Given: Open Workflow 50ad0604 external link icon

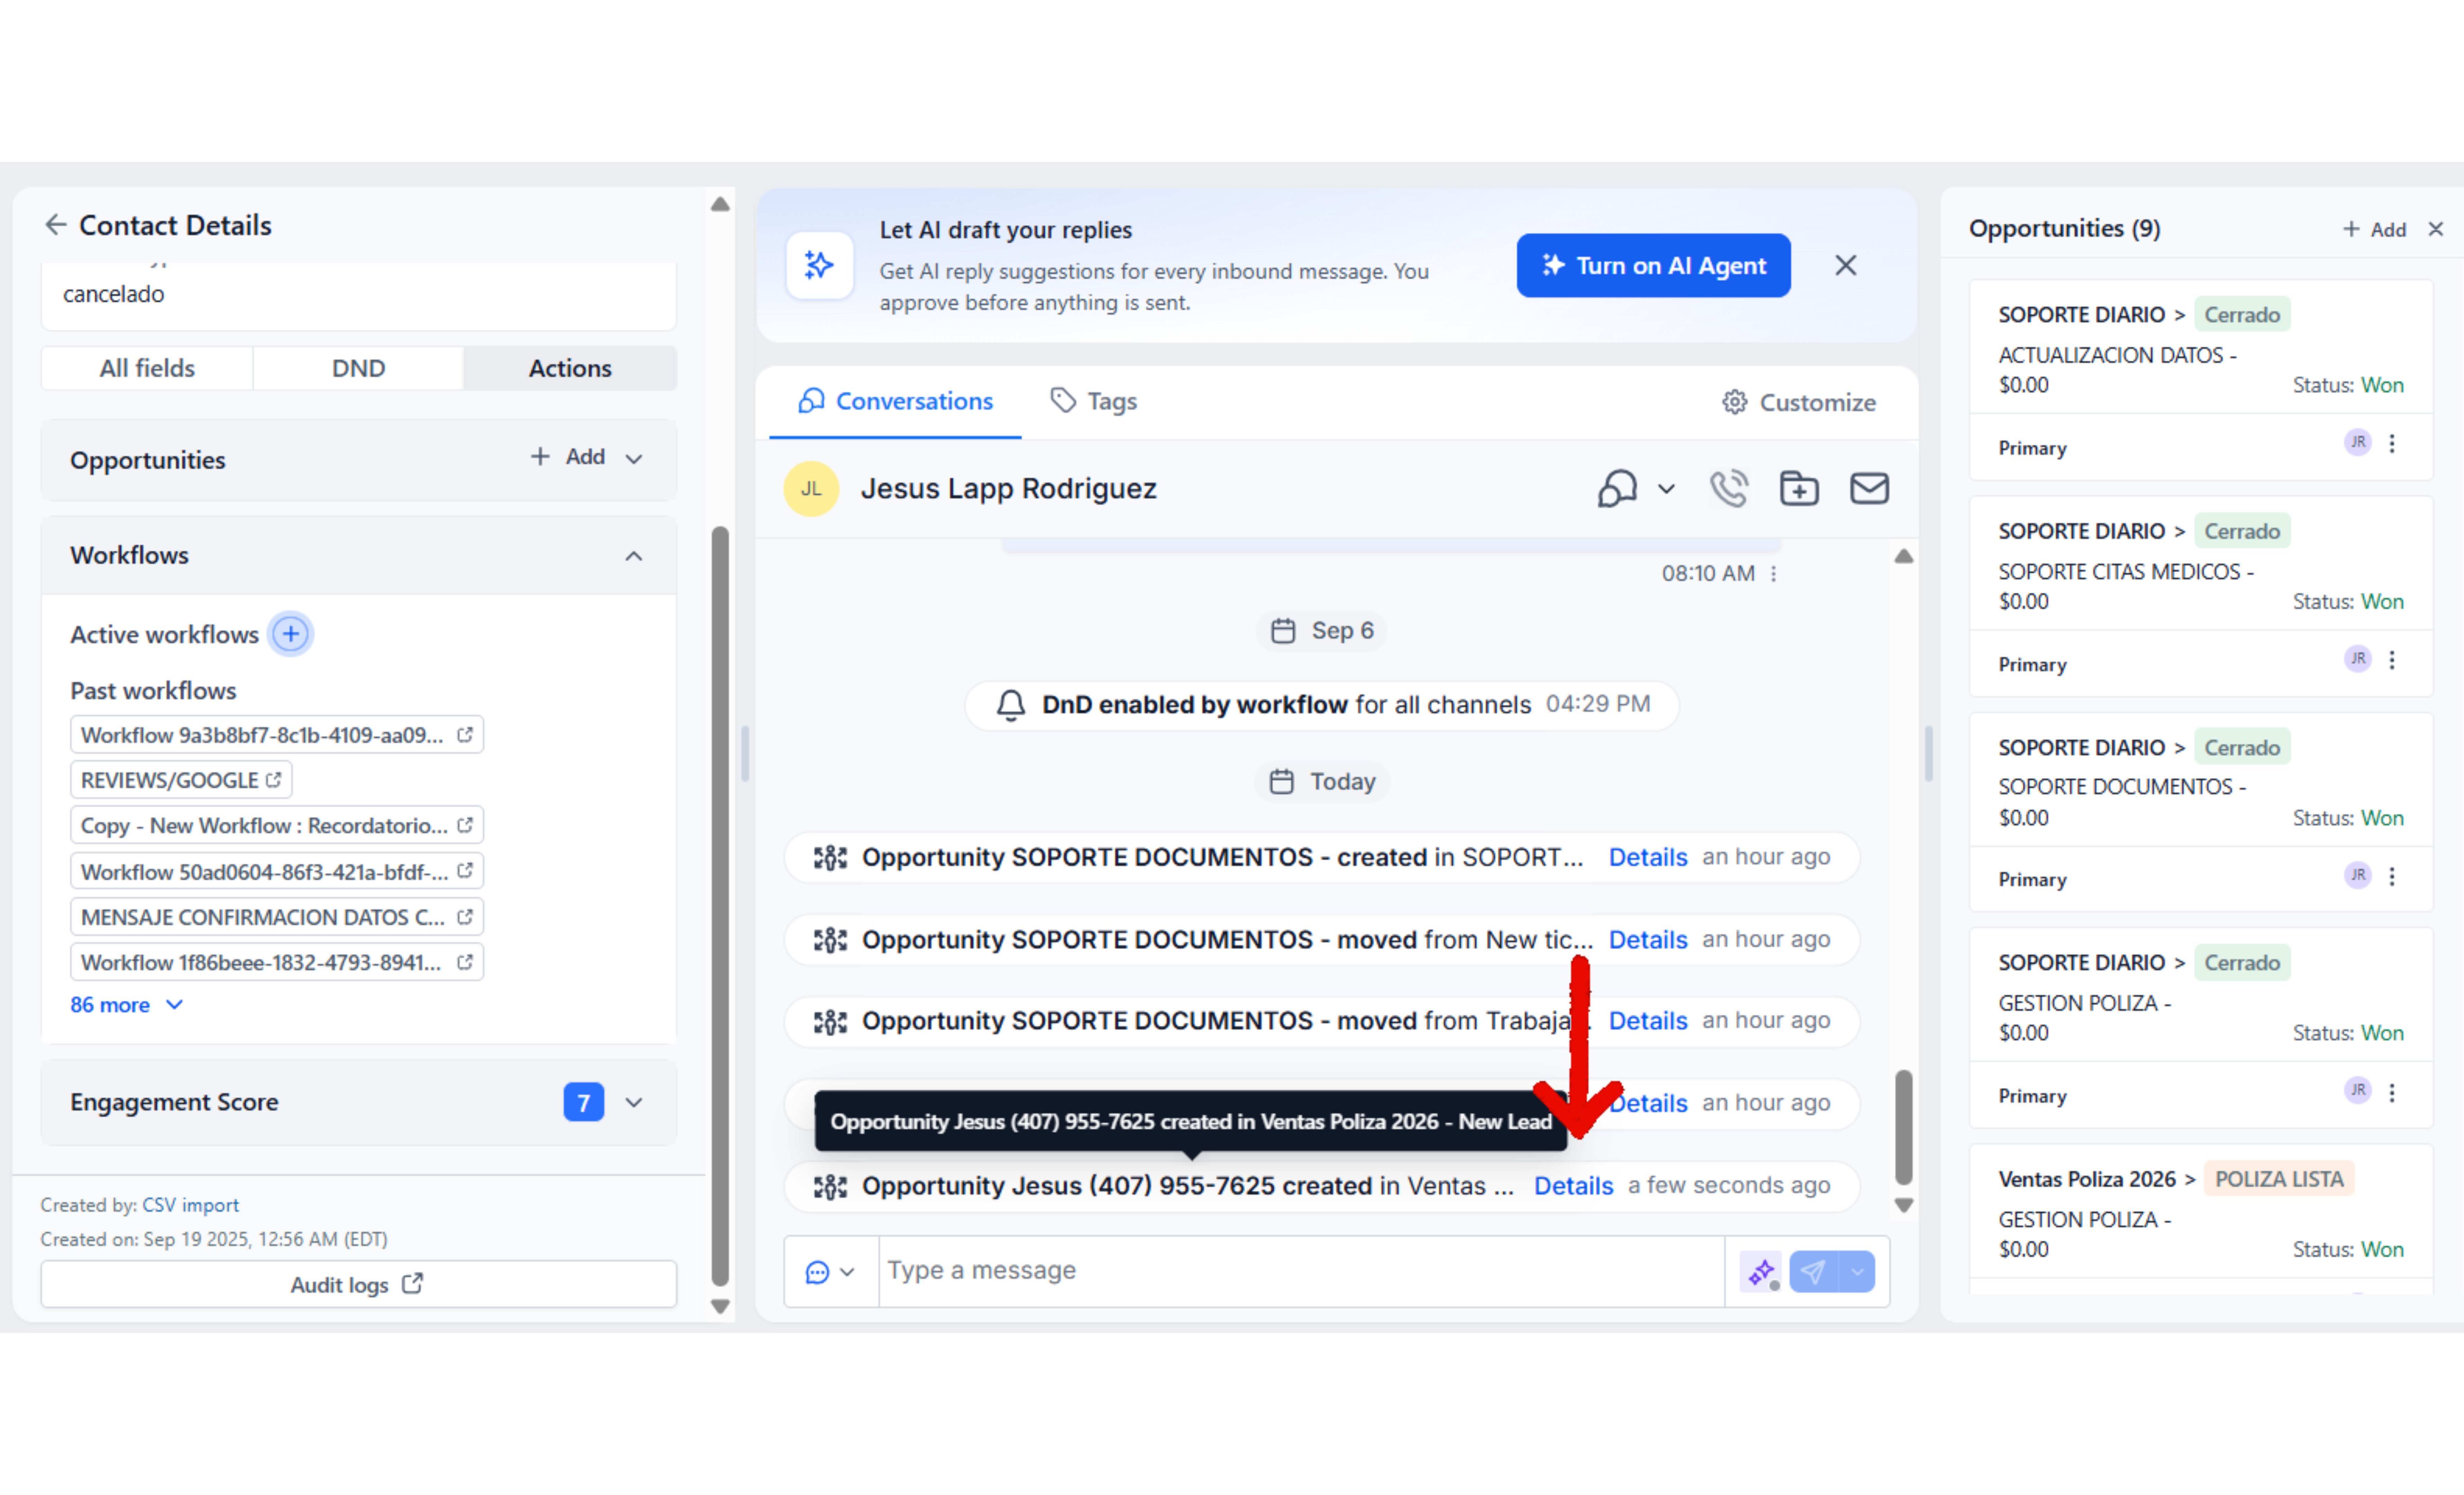Looking at the screenshot, I should tap(465, 871).
